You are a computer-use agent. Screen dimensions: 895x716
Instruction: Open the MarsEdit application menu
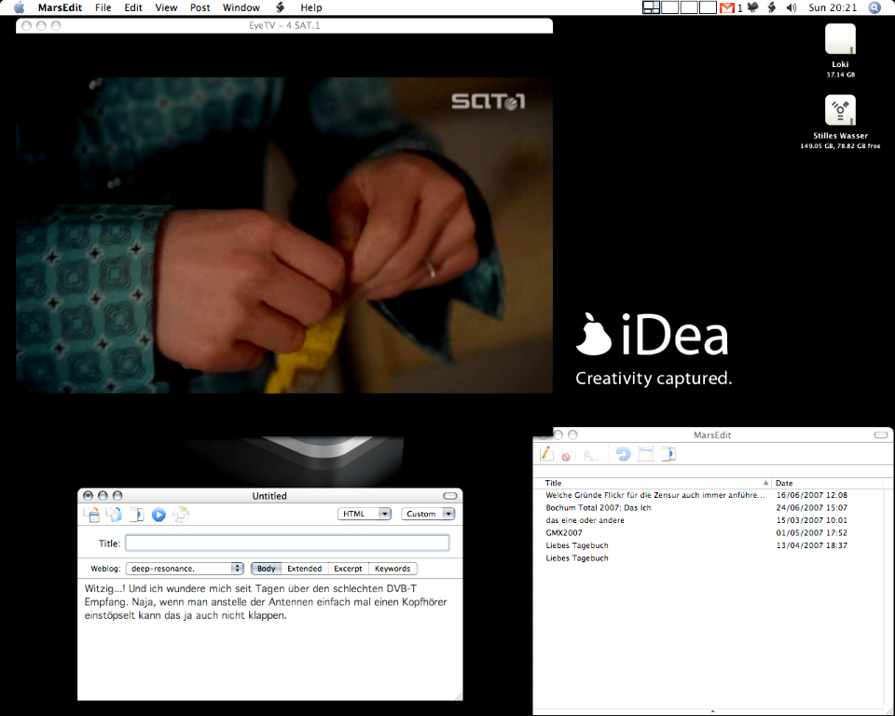click(60, 7)
